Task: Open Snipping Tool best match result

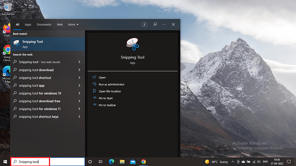Action: [x=48, y=44]
